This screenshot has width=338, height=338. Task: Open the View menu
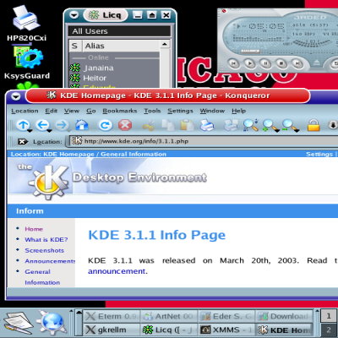tap(72, 111)
